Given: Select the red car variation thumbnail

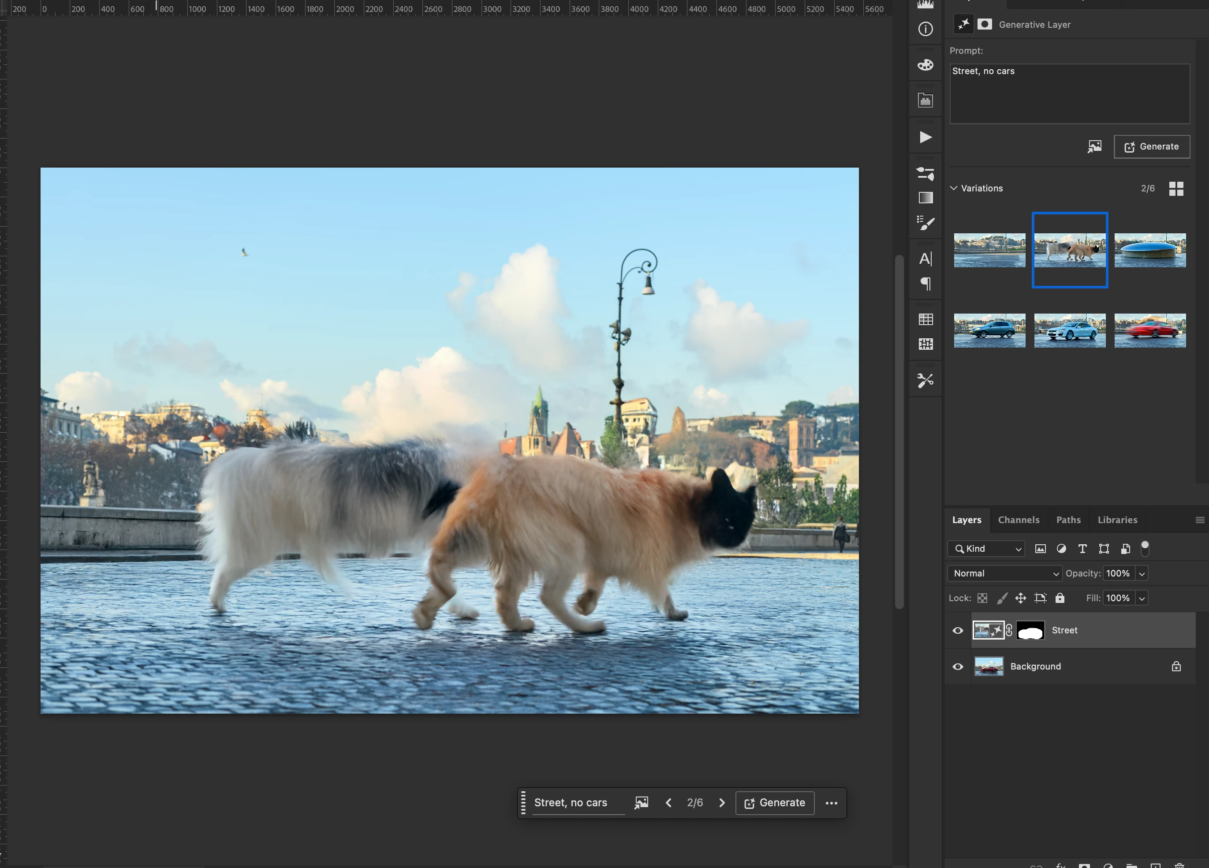Looking at the screenshot, I should (1150, 330).
